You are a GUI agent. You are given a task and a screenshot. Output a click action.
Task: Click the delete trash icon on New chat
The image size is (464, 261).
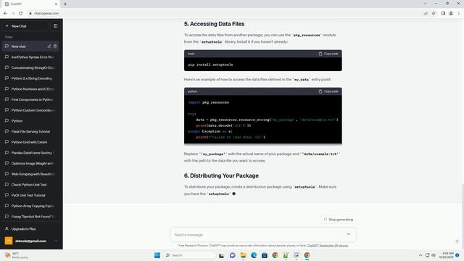click(x=55, y=46)
